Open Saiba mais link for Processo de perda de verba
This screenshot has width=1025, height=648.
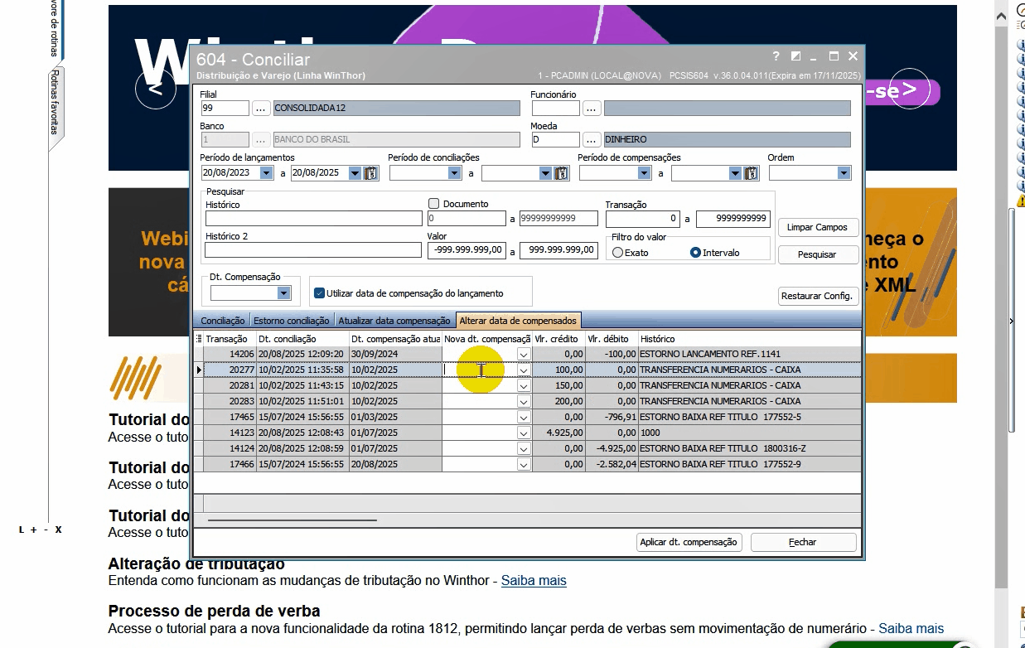(911, 629)
